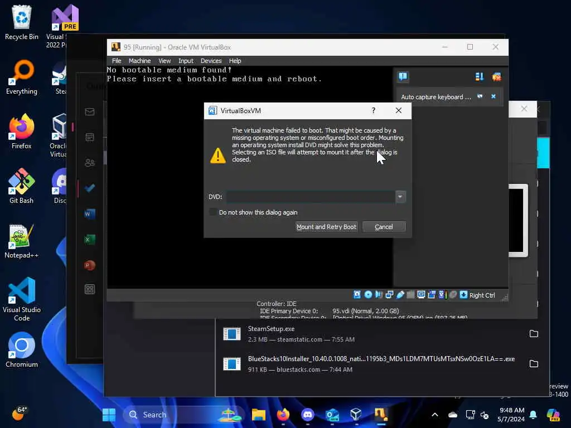Click the CPU virtualization status icon
571x428 pixels.
[x=442, y=295]
